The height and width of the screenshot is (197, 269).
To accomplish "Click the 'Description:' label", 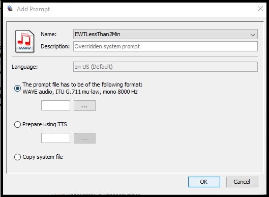I will click(55, 46).
